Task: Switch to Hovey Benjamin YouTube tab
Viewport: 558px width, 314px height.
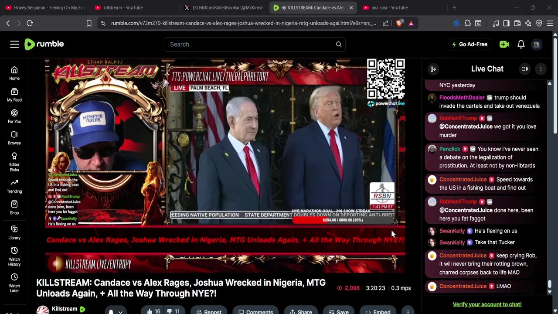Action: [x=45, y=7]
